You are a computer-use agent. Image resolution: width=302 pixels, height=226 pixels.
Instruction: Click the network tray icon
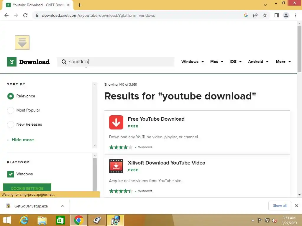[x=267, y=220]
